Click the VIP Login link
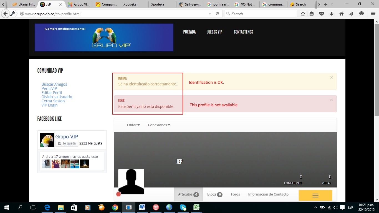Viewport: 379px width, 213px height. click(49, 105)
